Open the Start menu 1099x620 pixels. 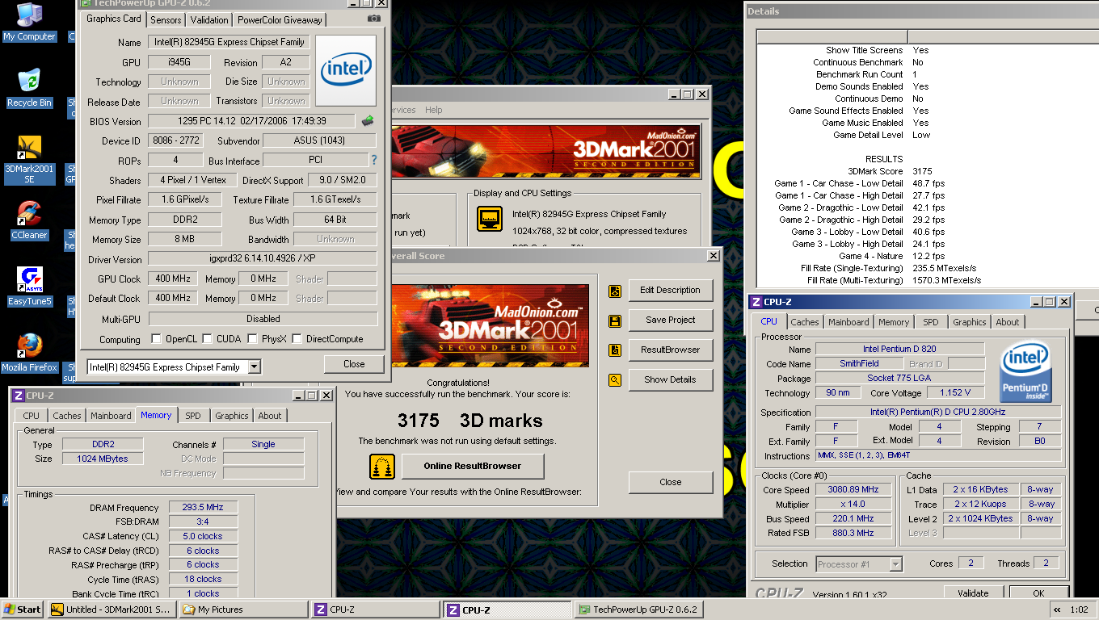(x=23, y=610)
